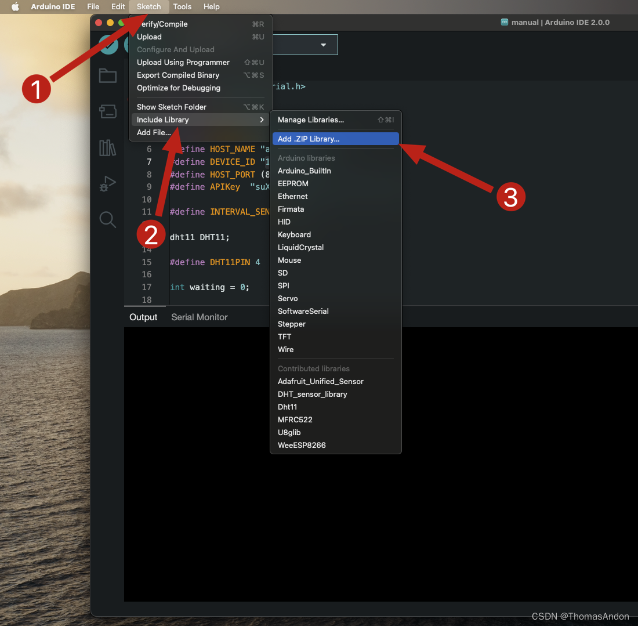This screenshot has width=638, height=626.
Task: Choose Add .ZIP Library...
Action: 336,139
